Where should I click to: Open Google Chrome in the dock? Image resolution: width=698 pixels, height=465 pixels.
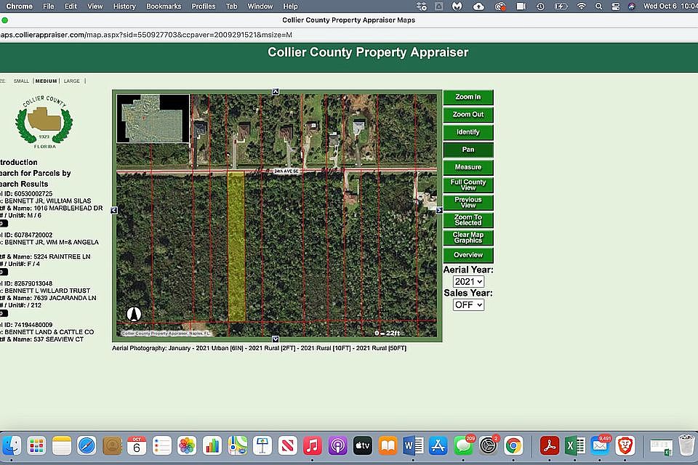click(513, 445)
